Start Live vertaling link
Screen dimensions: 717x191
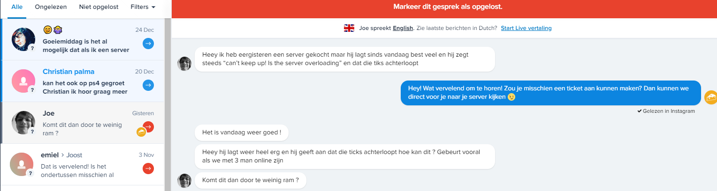[x=526, y=28]
